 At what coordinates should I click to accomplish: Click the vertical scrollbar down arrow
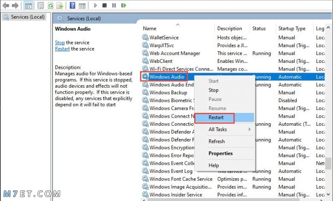pyautogui.click(x=328, y=195)
